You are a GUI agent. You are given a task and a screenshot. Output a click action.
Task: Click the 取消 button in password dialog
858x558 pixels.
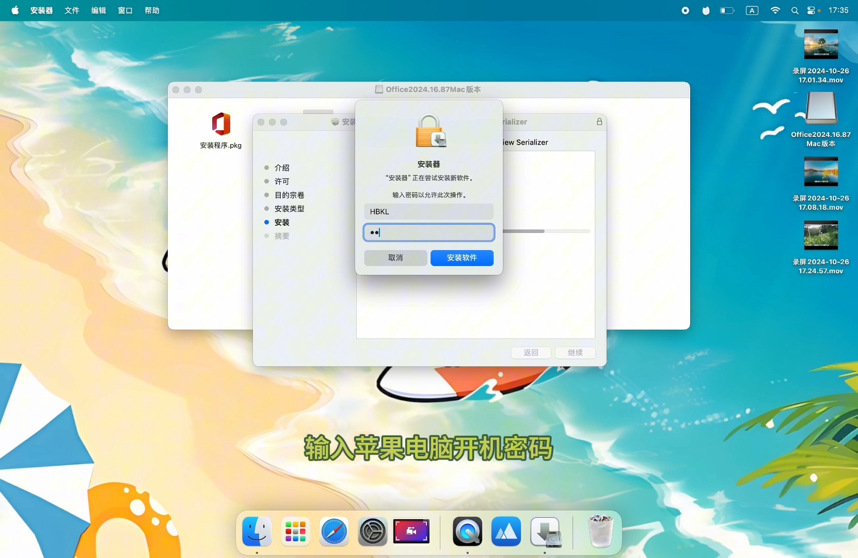click(395, 258)
